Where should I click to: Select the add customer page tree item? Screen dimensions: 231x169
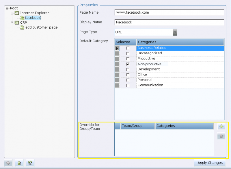pos(41,27)
